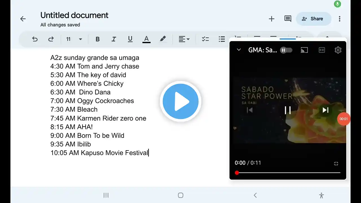Click the 7:00 AM Oggy Cockroaches line

click(92, 101)
